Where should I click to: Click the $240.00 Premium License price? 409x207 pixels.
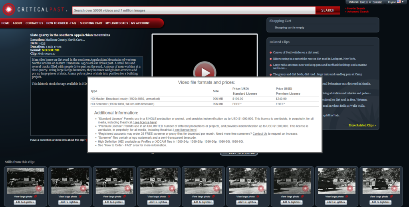pyautogui.click(x=281, y=99)
